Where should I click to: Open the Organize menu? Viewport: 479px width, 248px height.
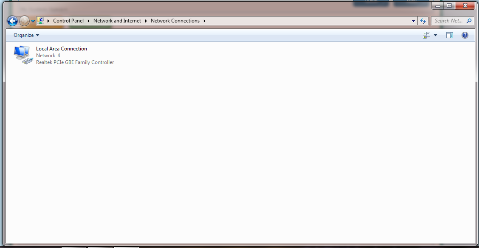[x=26, y=35]
